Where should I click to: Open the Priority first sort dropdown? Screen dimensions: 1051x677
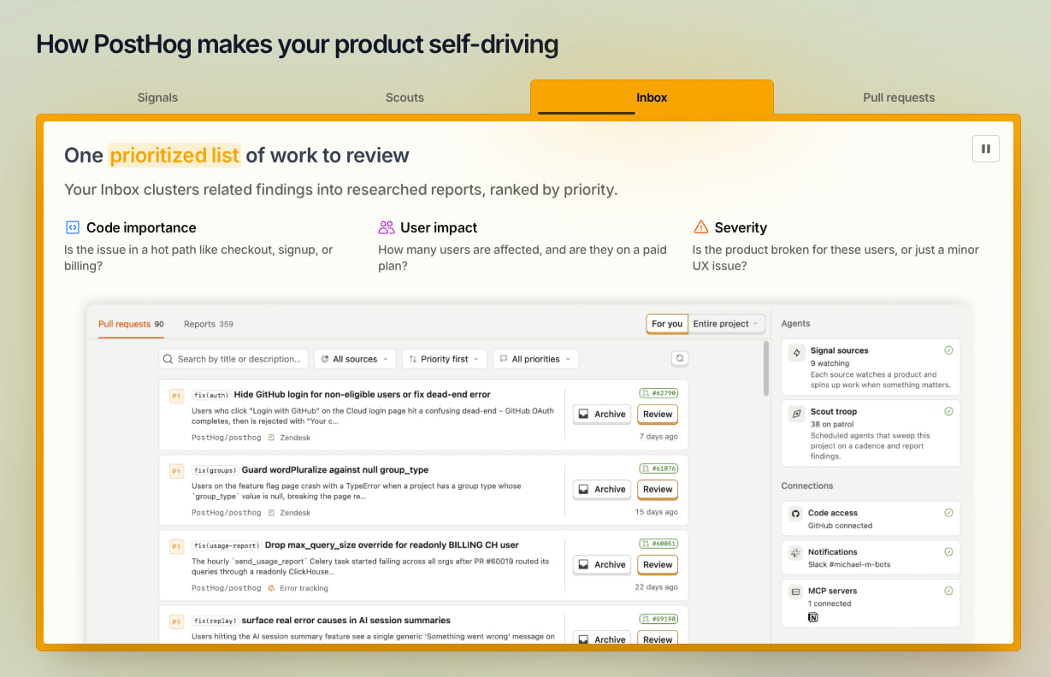[445, 359]
